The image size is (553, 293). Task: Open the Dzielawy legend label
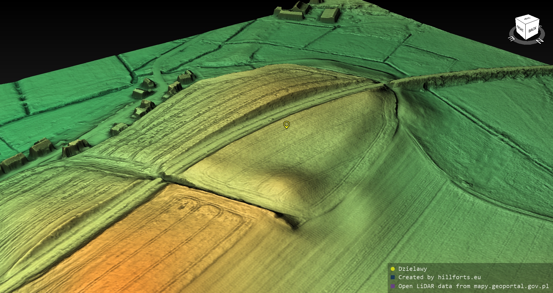point(412,269)
